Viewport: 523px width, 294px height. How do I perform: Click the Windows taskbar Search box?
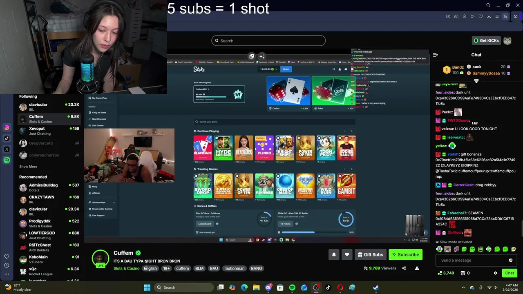point(183,287)
